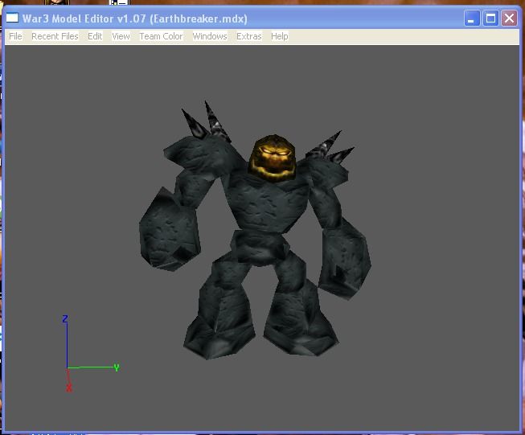This screenshot has width=525, height=435.
Task: Minimize the War3 Model Editor window
Action: [x=472, y=18]
